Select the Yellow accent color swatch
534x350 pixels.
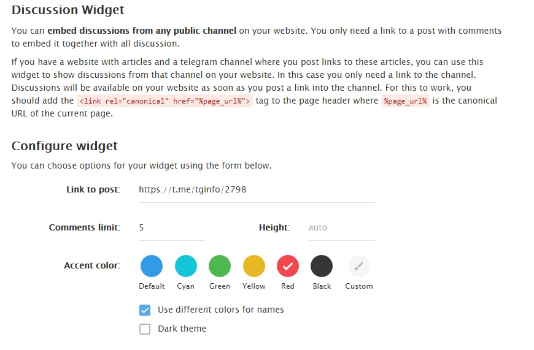click(x=253, y=266)
